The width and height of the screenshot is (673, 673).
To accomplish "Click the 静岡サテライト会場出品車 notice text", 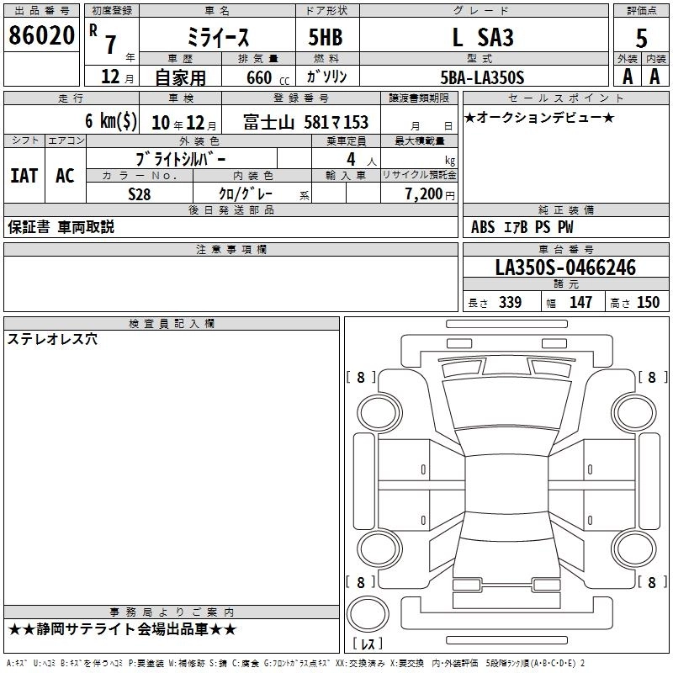I will click(122, 629).
